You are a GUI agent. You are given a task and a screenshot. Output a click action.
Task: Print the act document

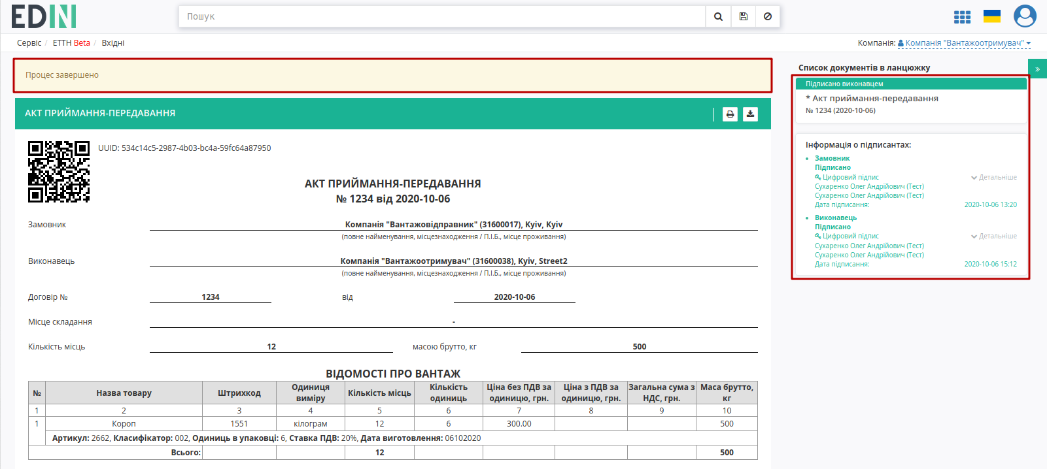click(x=730, y=114)
